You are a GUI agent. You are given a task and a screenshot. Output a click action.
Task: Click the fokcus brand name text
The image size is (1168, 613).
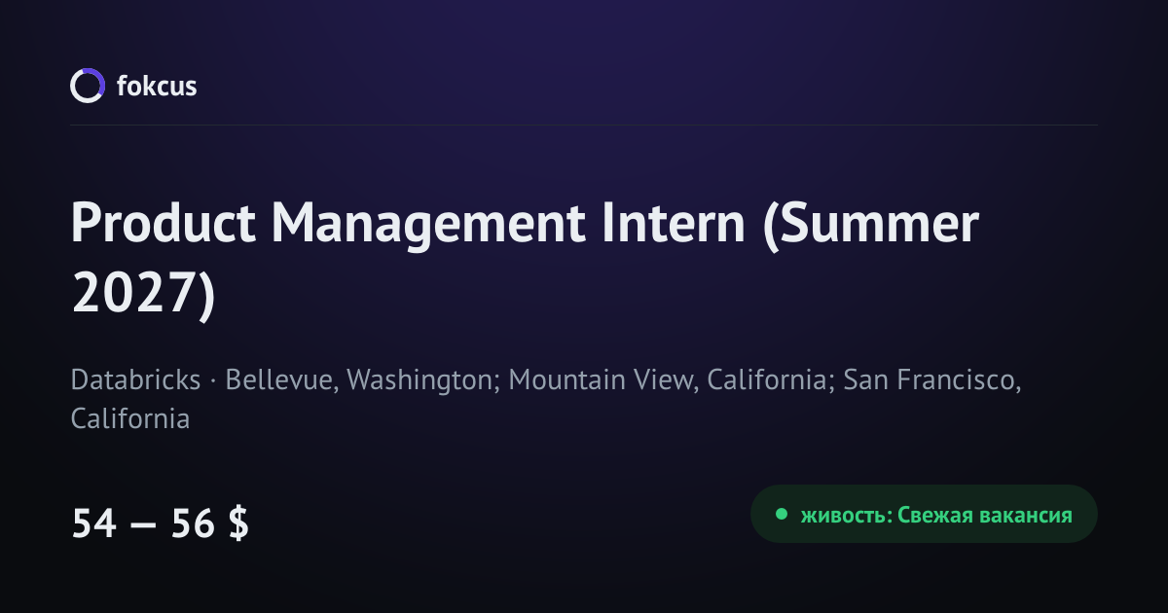coord(157,86)
